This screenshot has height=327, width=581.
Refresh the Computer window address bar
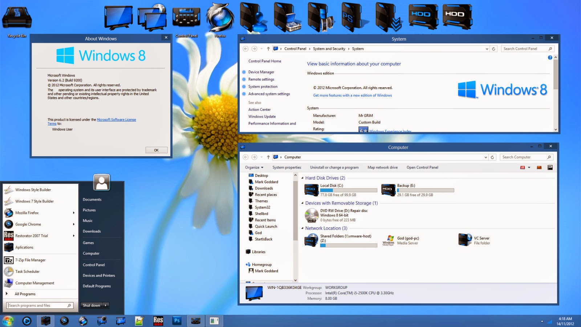(492, 157)
